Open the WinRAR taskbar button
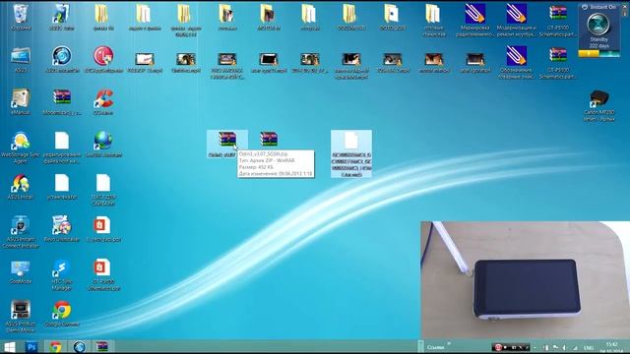This screenshot has height=354, width=630. 102,347
